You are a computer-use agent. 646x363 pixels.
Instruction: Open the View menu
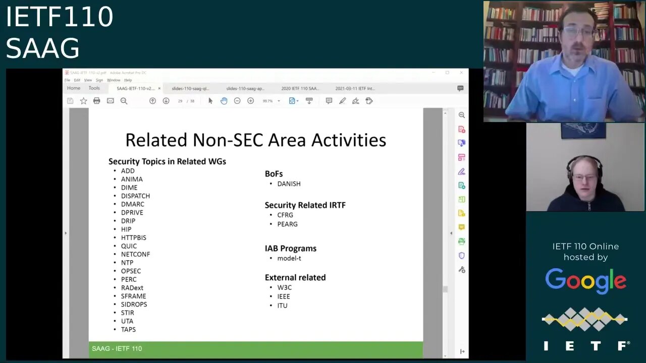[88, 80]
